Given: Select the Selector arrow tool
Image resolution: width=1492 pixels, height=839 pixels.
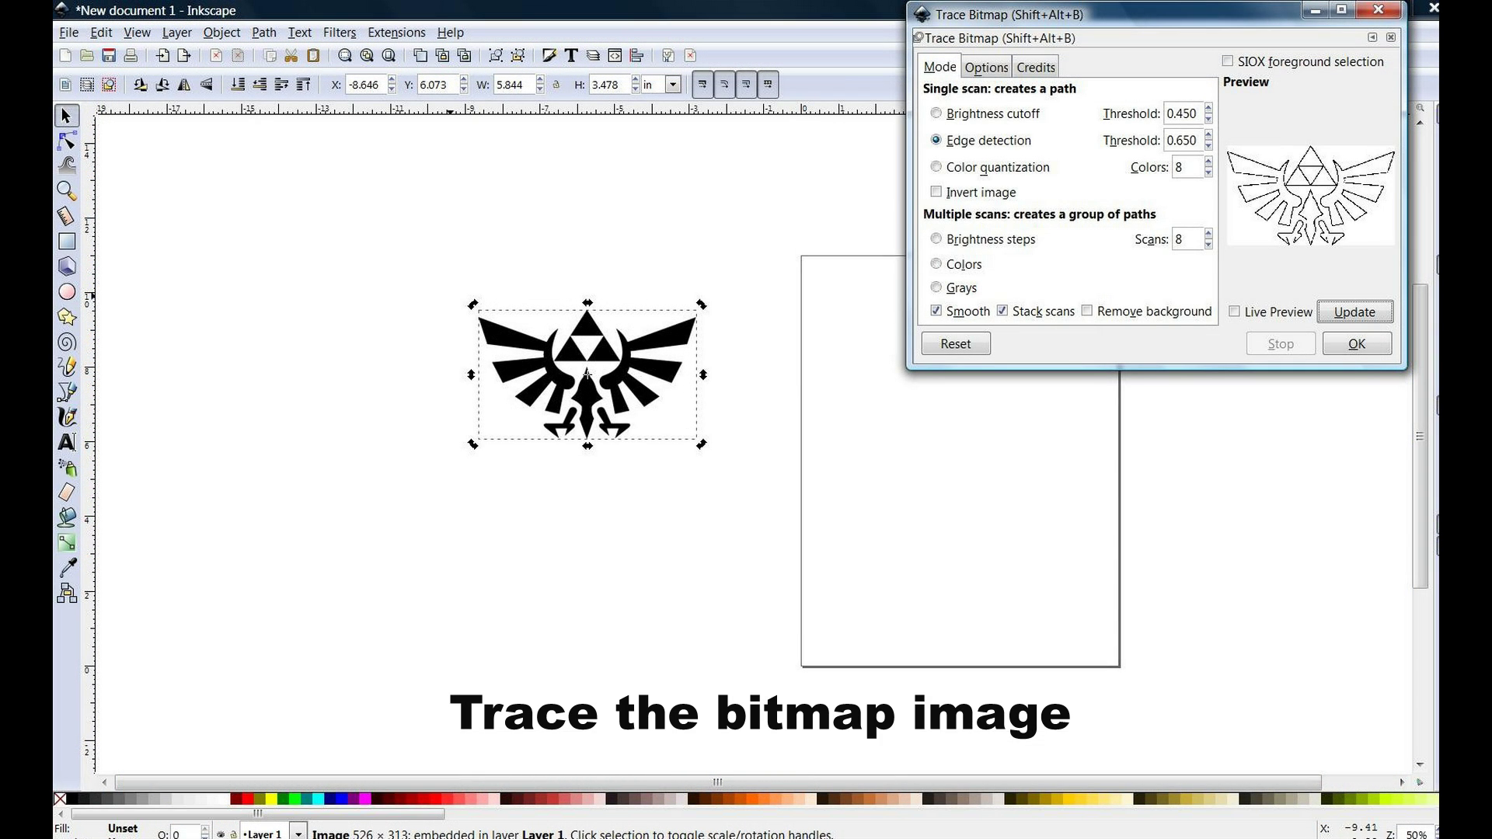Looking at the screenshot, I should (67, 116).
